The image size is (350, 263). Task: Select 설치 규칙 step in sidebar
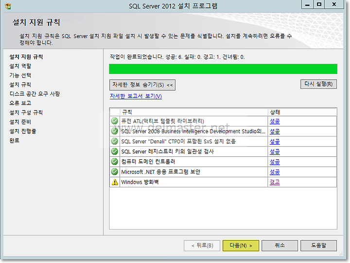(x=20, y=85)
